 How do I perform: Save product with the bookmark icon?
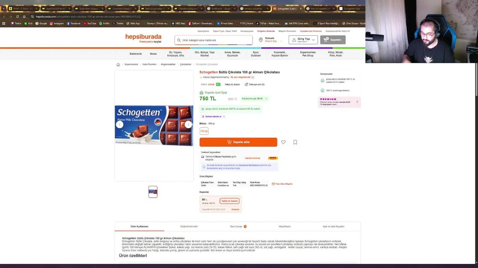tap(295, 142)
